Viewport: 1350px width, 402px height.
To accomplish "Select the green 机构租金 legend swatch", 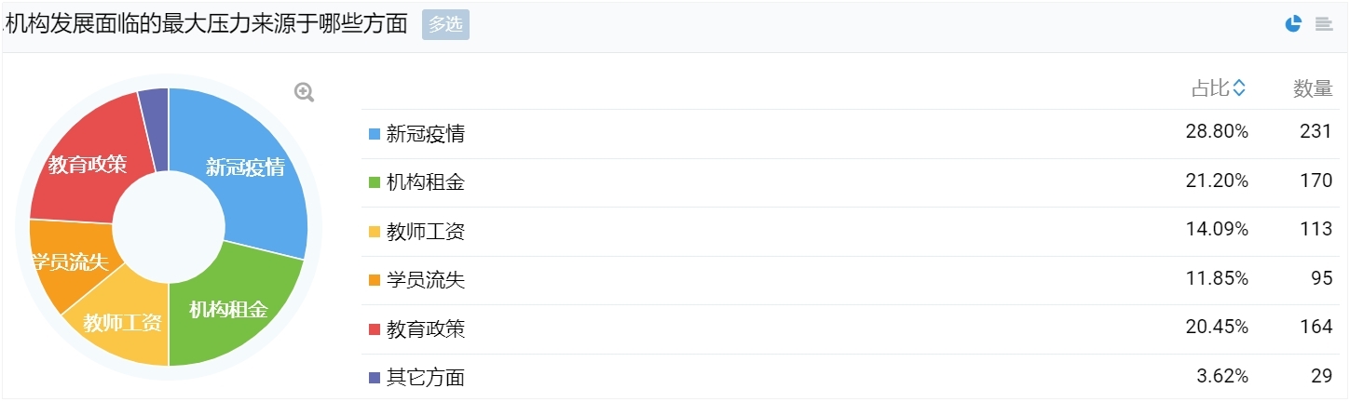I will click(x=375, y=182).
